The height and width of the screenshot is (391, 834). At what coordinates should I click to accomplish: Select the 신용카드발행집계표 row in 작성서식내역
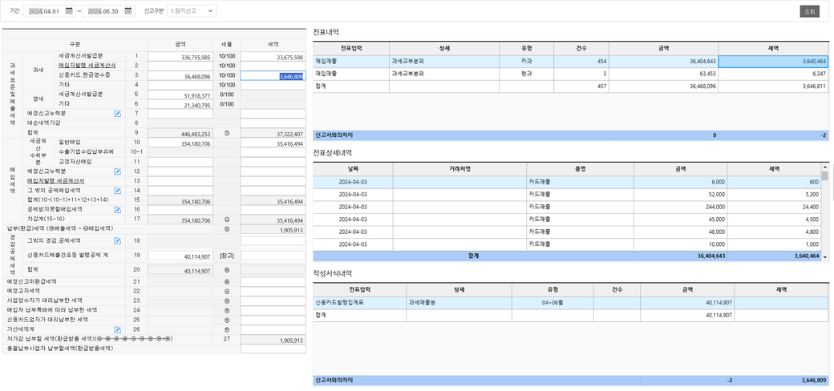tap(569, 303)
